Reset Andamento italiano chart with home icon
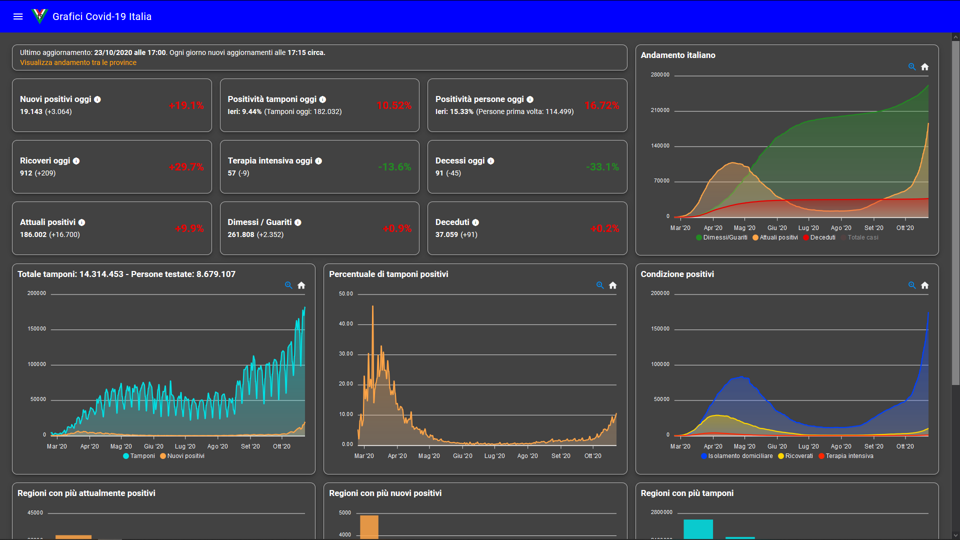 pos(924,67)
